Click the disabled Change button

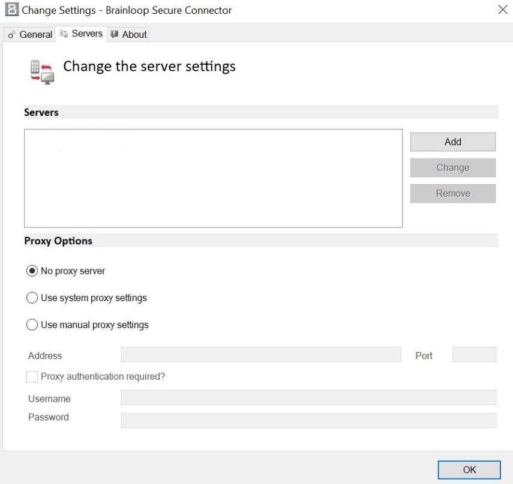click(453, 167)
